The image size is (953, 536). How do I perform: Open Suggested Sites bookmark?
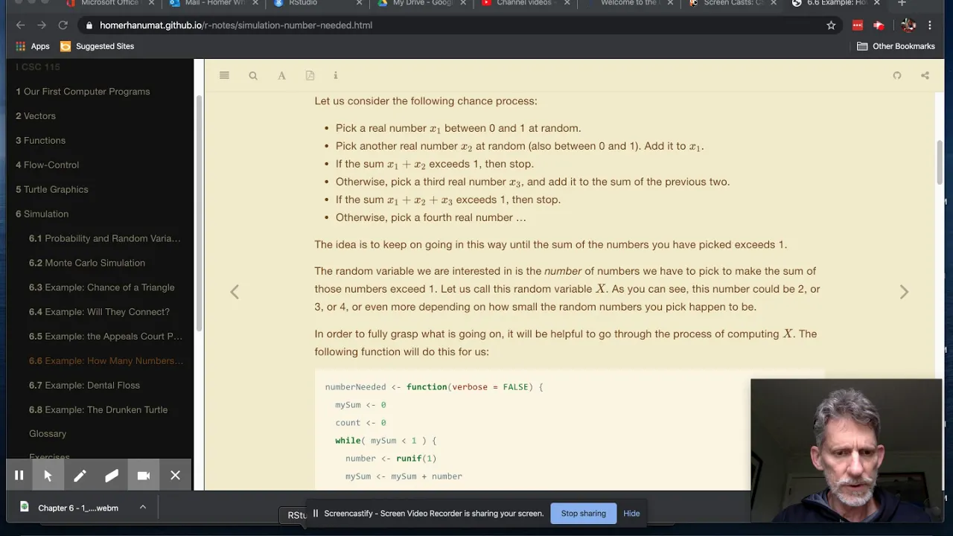point(97,46)
